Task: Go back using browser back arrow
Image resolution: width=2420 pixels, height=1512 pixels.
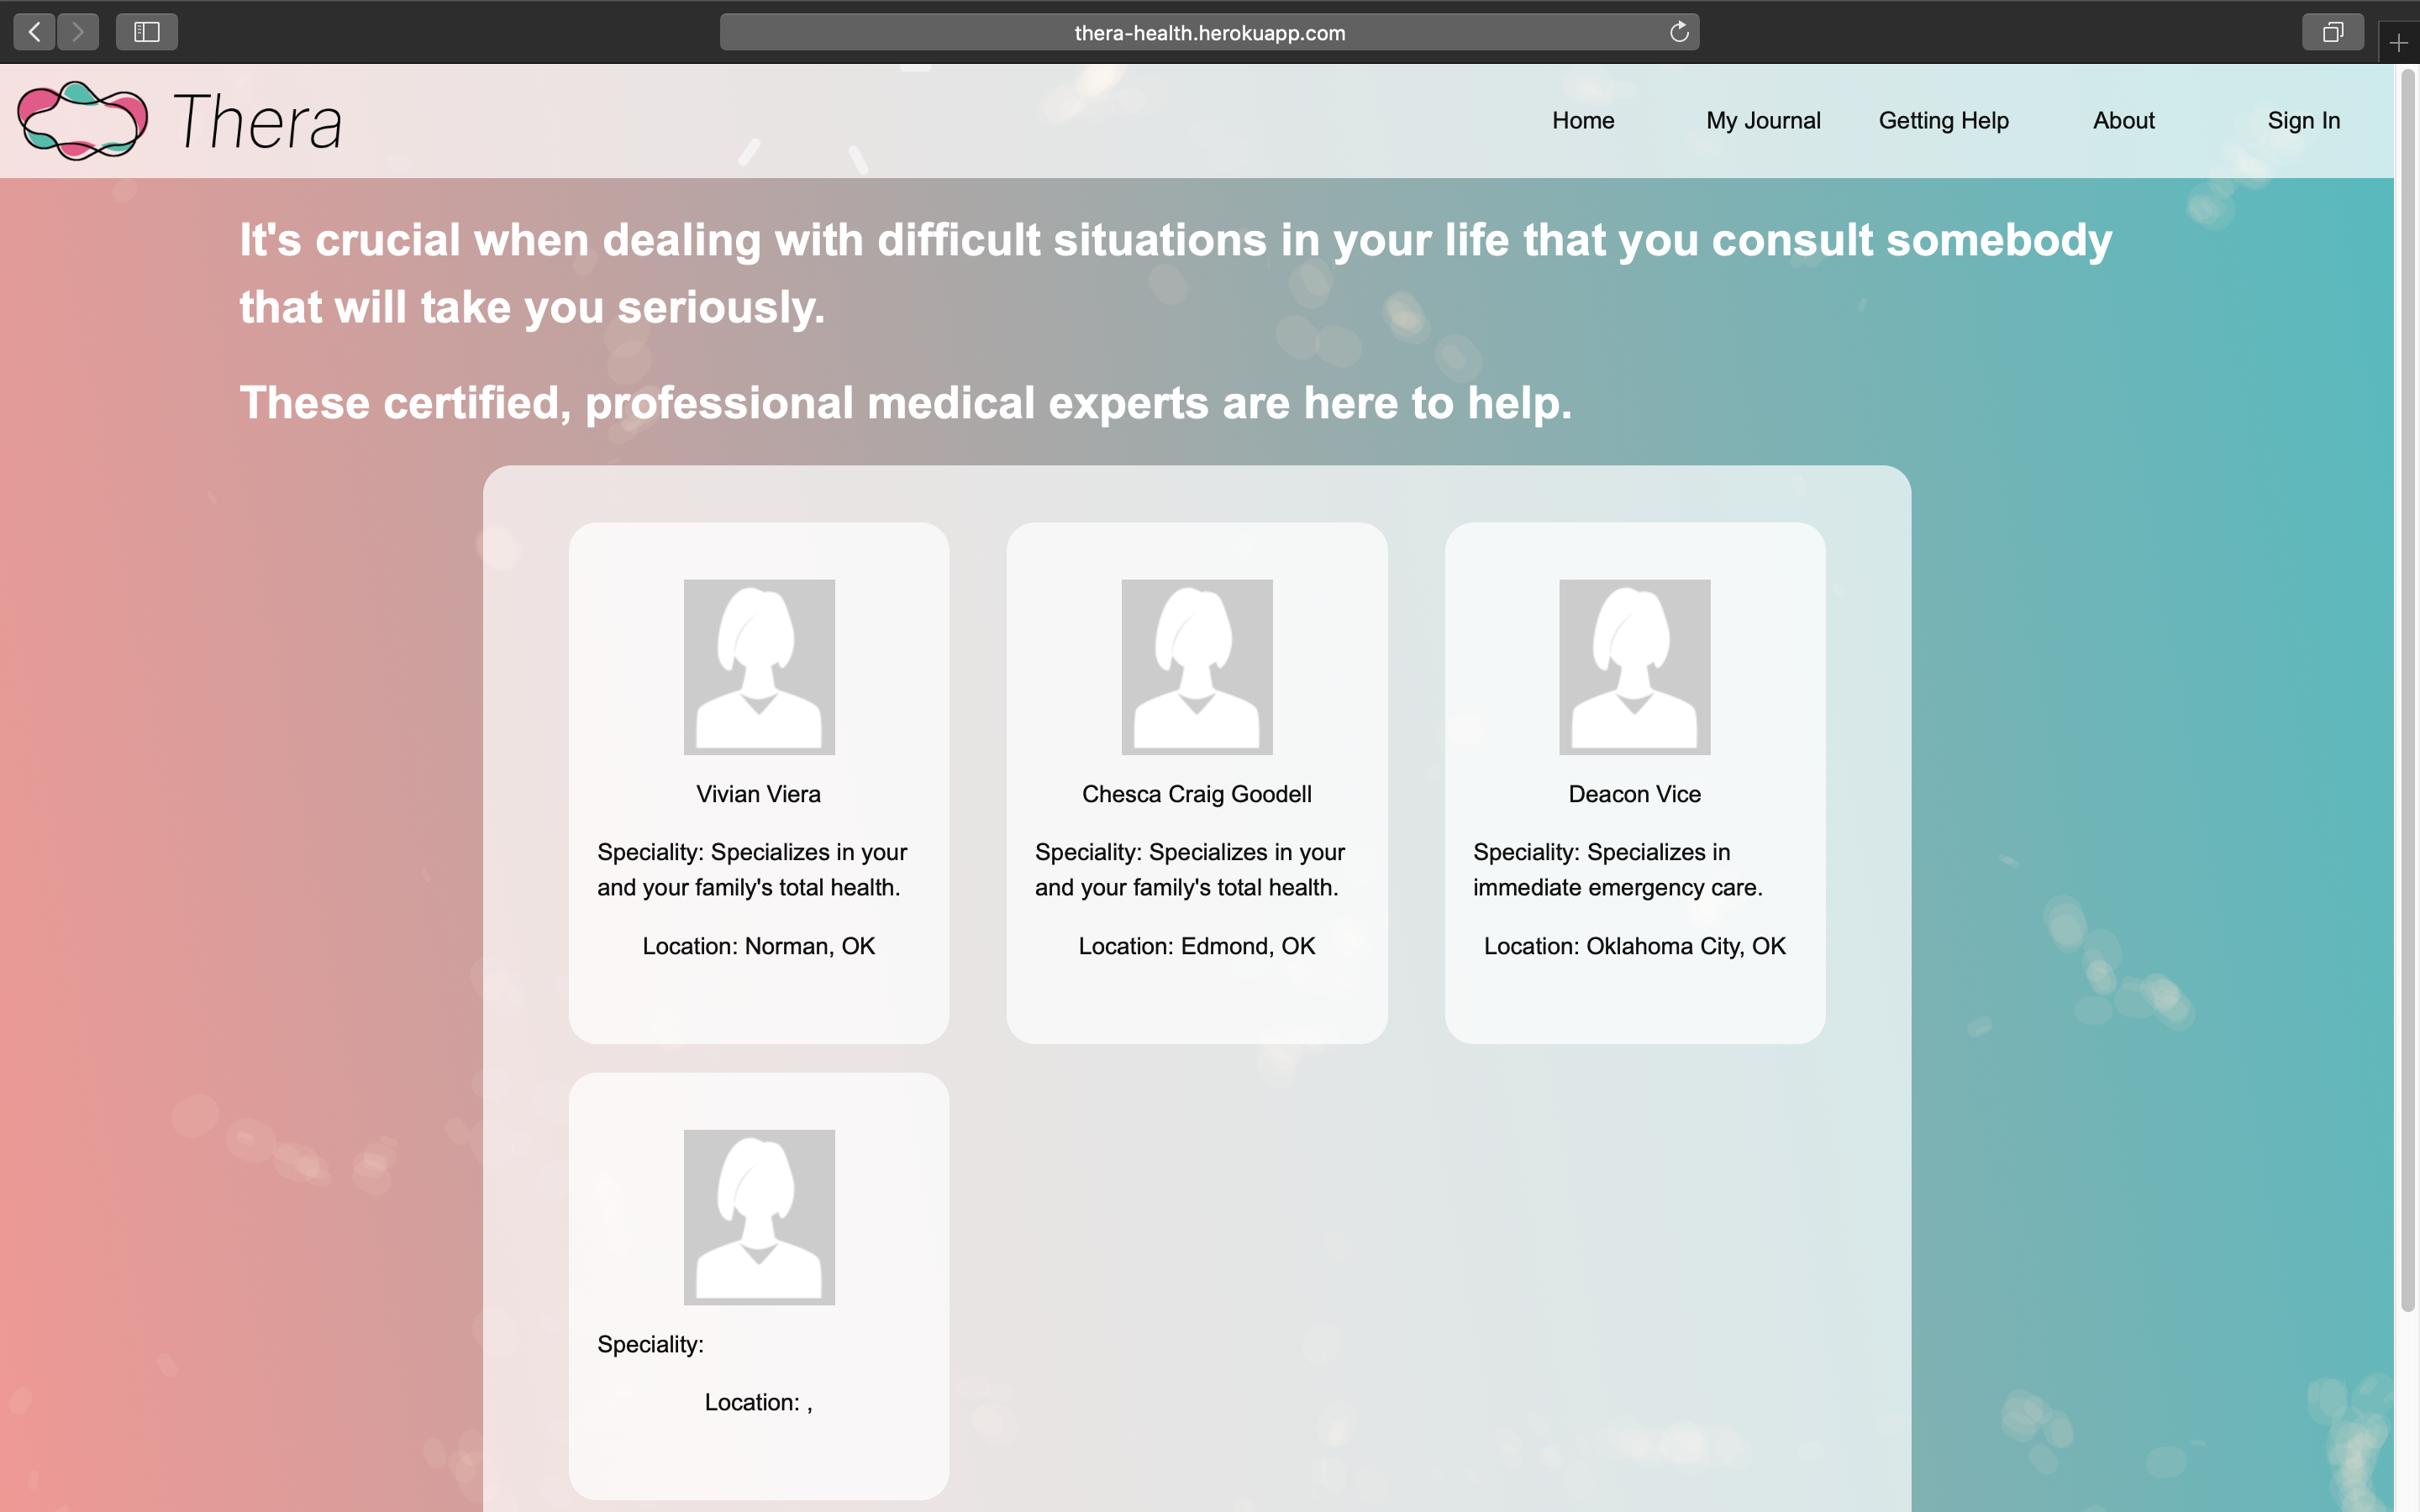Action: (x=34, y=32)
